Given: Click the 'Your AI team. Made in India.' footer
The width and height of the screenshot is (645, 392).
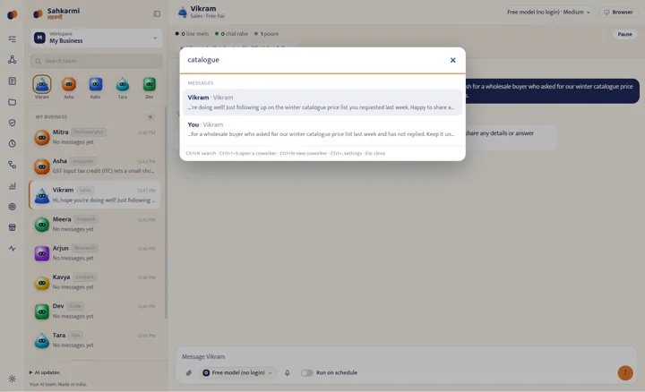Looking at the screenshot, I should [58, 385].
